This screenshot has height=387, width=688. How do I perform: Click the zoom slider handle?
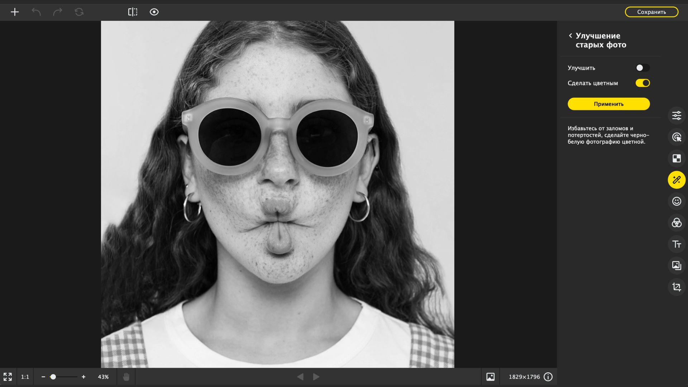pos(53,377)
